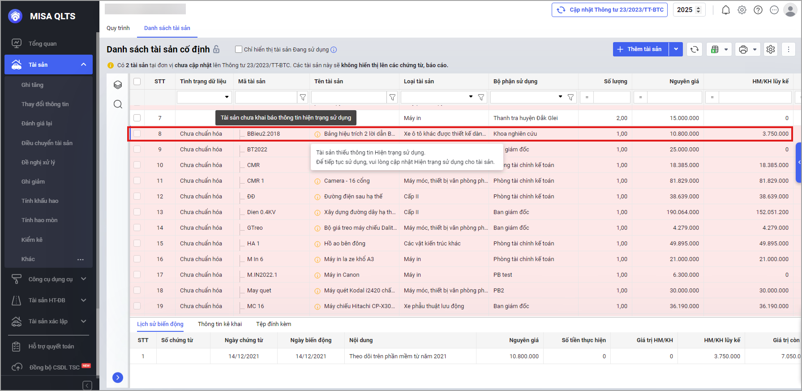Enable 'Chỉ hiển thị tài sản Đang sử dụng' checkbox

point(239,49)
